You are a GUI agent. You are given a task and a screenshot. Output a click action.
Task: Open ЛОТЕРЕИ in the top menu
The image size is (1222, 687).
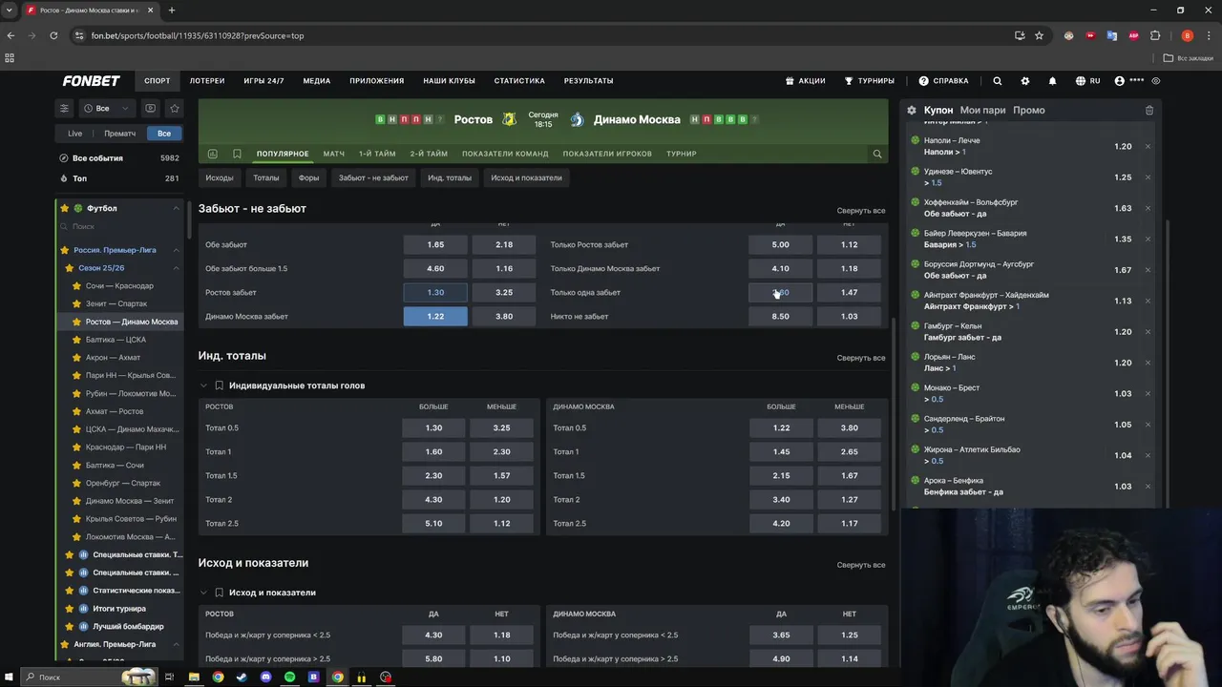[x=207, y=81]
